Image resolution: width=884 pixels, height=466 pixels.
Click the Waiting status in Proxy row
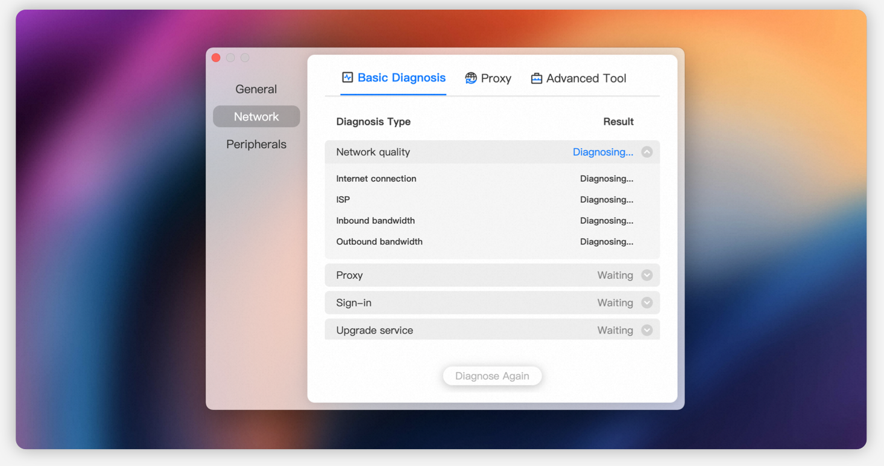pos(615,275)
